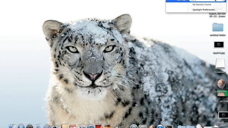Select the Apple3-1 image thumbnail
Screen dimensions: 228x128
click(x=223, y=115)
